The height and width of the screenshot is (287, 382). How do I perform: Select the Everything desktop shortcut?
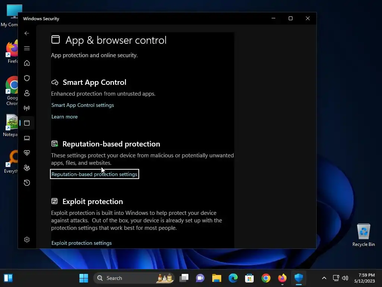tap(11, 162)
